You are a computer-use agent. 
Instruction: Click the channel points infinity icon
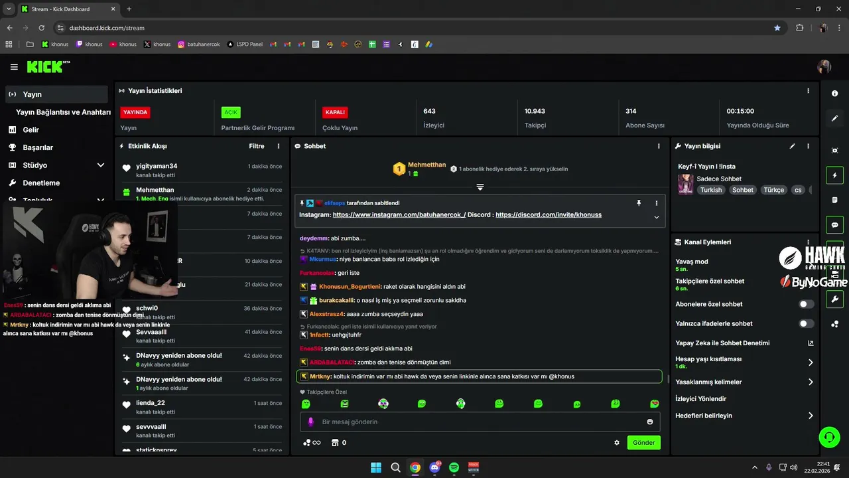click(312, 443)
